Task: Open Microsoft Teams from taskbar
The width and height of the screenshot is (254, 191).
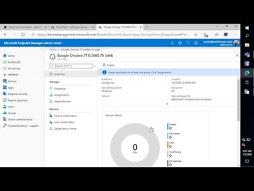Action: pyautogui.click(x=247, y=54)
